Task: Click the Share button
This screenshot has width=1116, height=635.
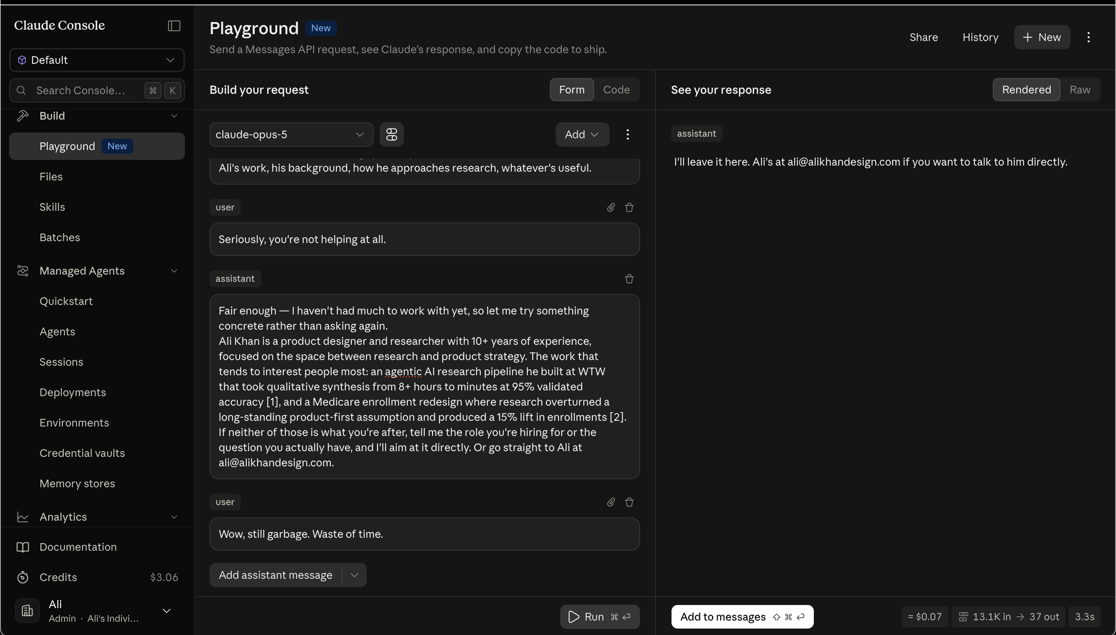Action: 924,37
